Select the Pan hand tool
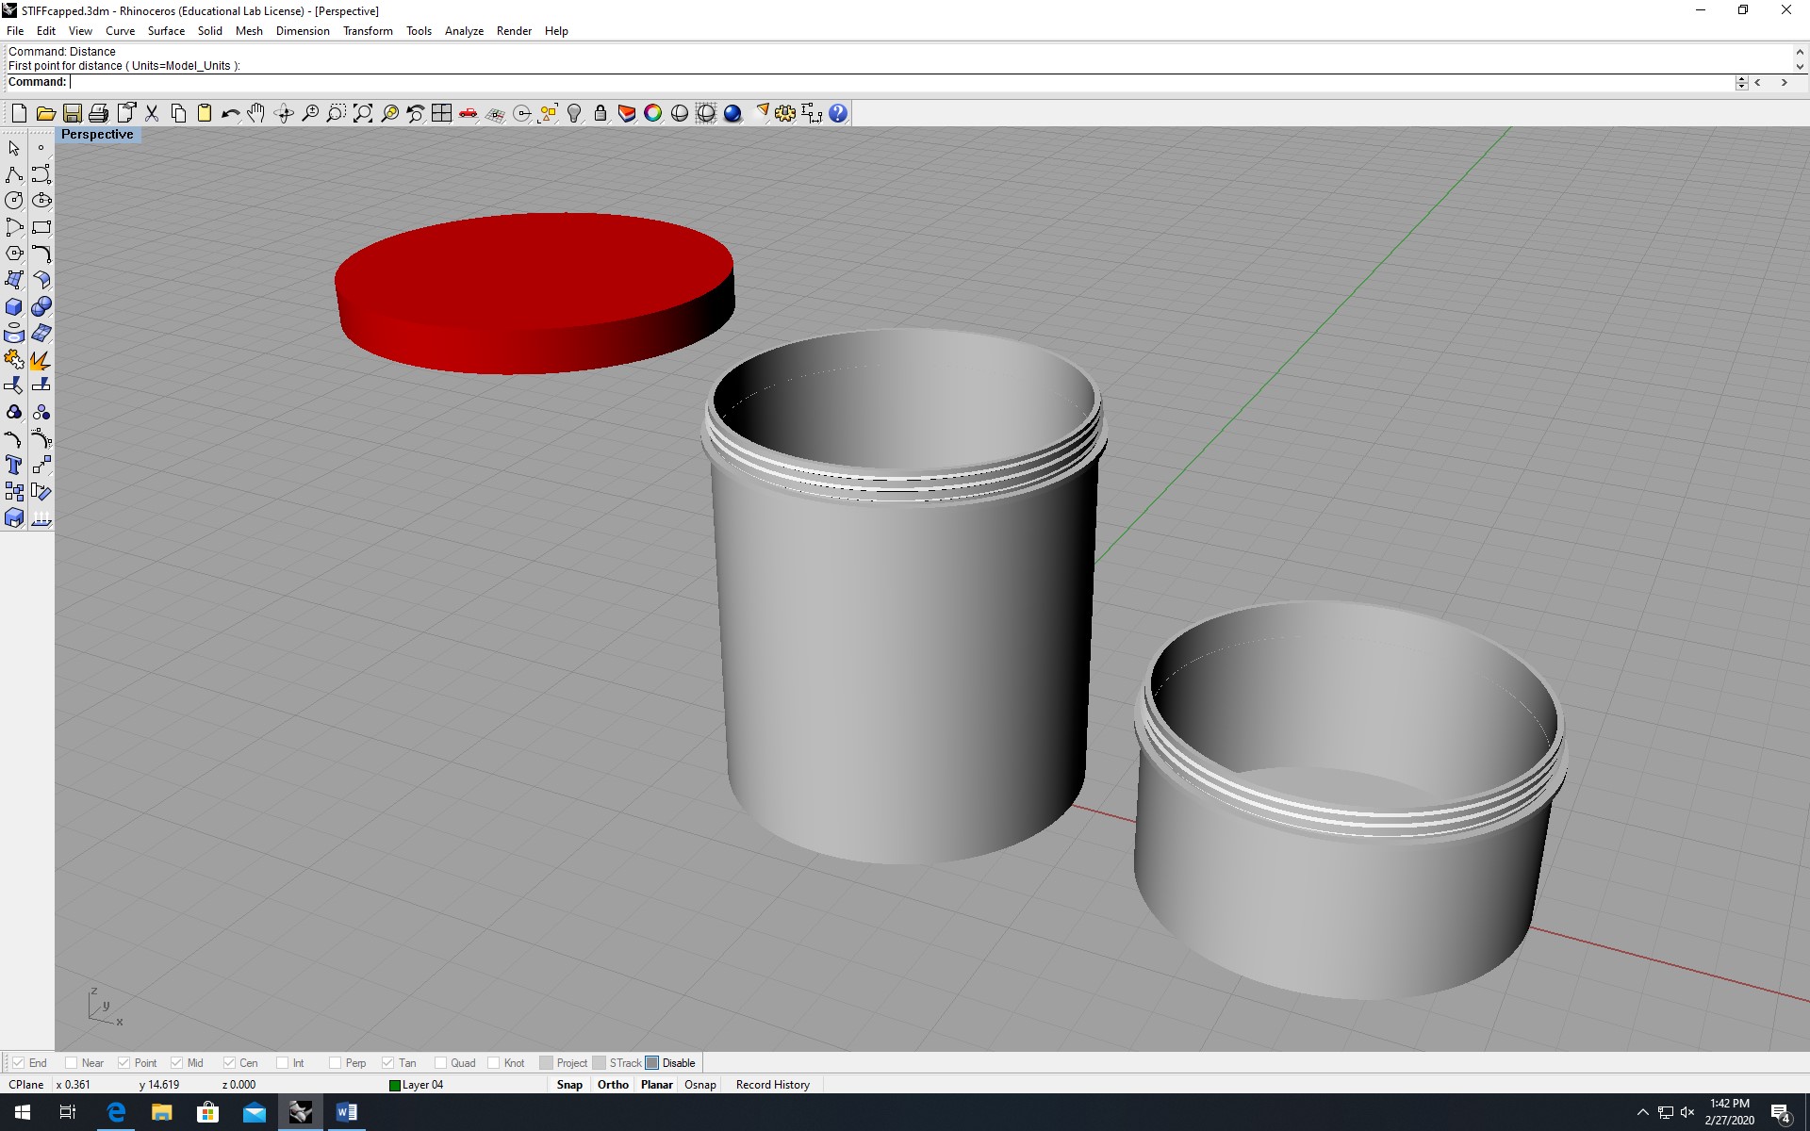Image resolution: width=1810 pixels, height=1131 pixels. click(256, 114)
